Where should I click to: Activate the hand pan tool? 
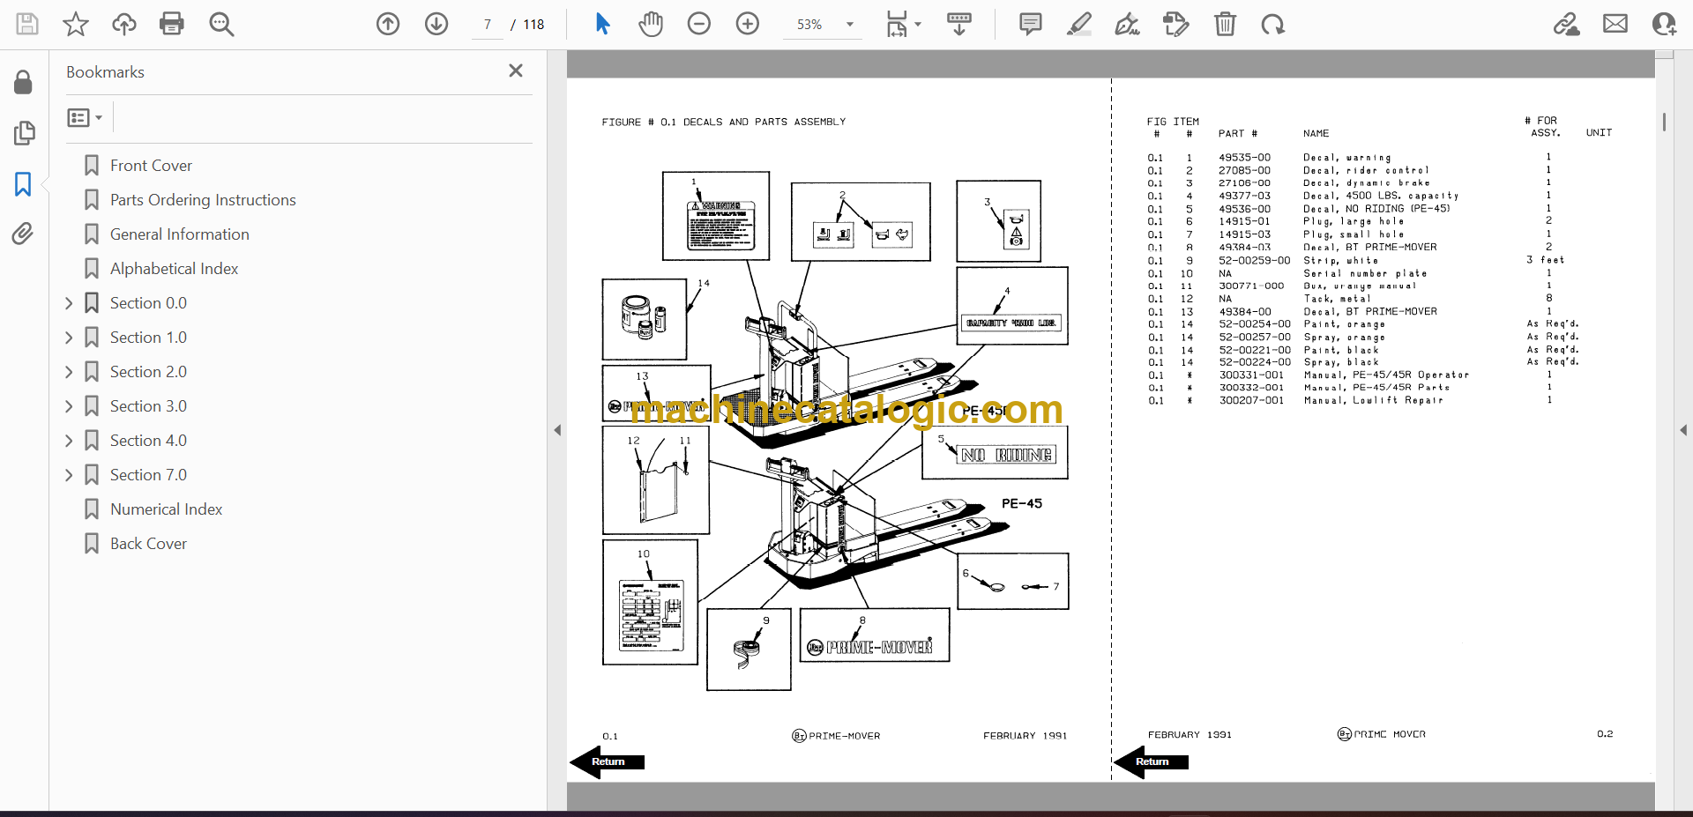tap(651, 24)
